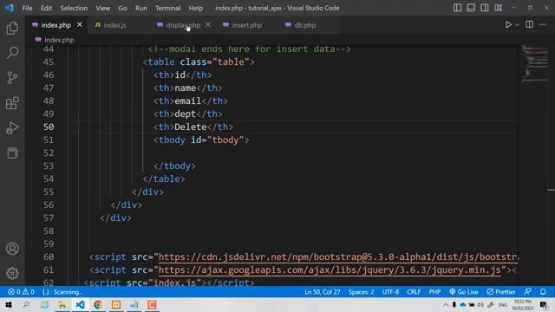The height and width of the screenshot is (312, 555).
Task: Open errors and warnings problems indicator
Action: pyautogui.click(x=21, y=292)
